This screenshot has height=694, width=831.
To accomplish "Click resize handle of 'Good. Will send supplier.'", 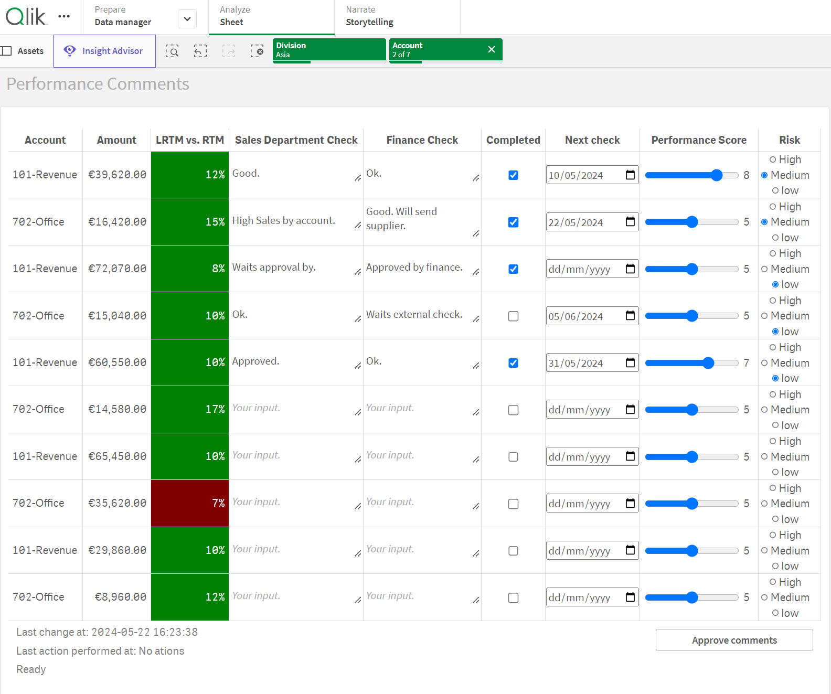I will pos(476,233).
